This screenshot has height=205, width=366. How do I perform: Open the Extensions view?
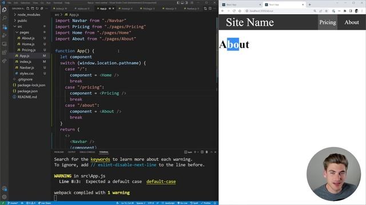pos(4,52)
